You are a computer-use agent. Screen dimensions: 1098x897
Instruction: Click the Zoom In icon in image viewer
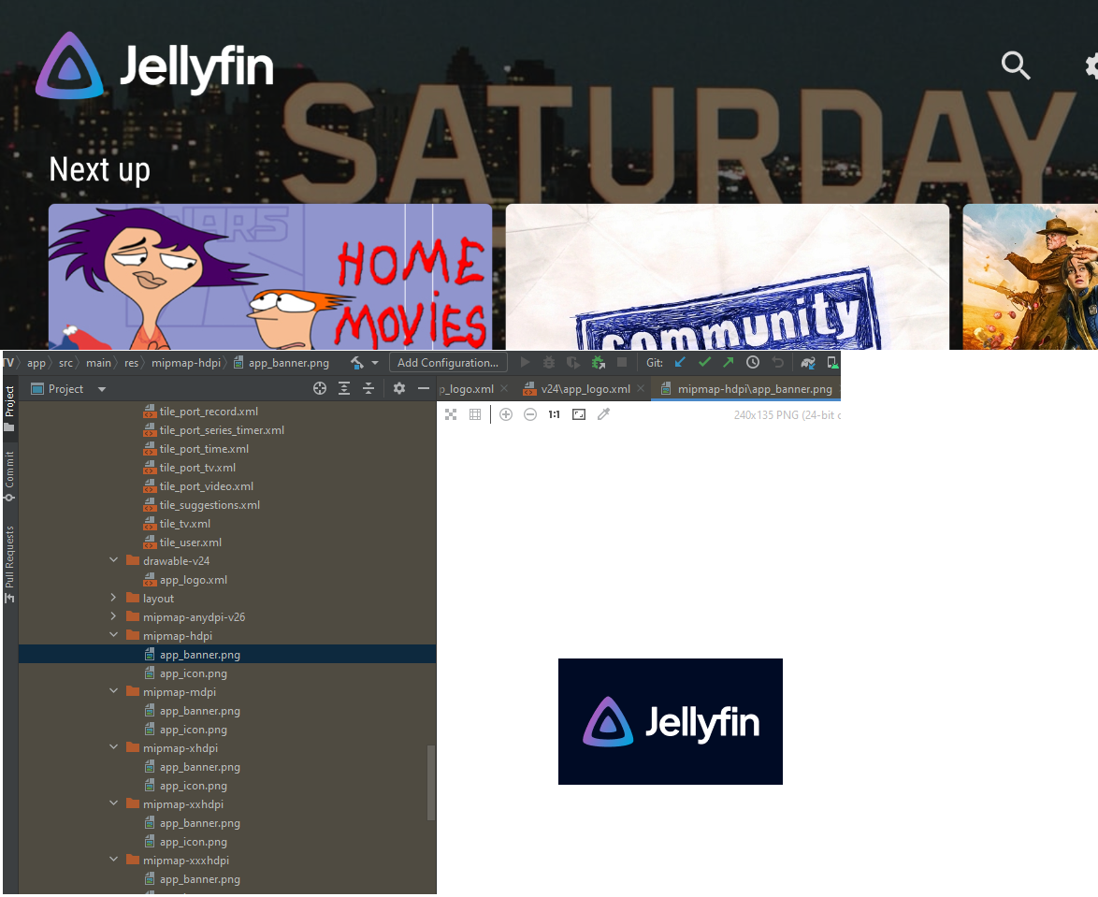(506, 414)
